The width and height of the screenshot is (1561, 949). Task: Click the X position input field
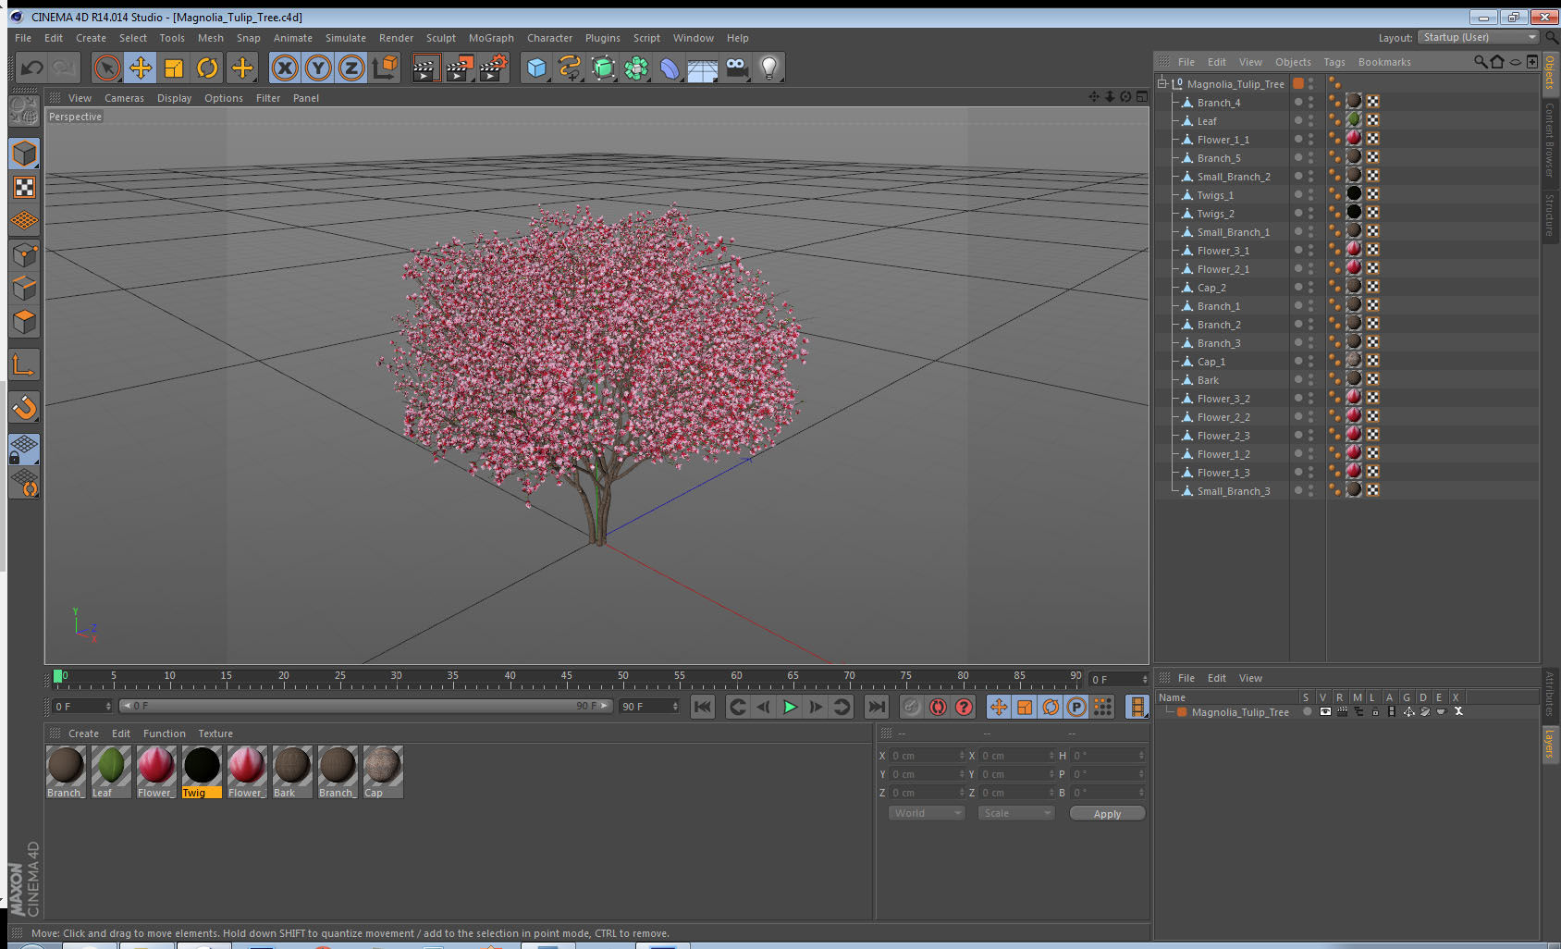[928, 756]
